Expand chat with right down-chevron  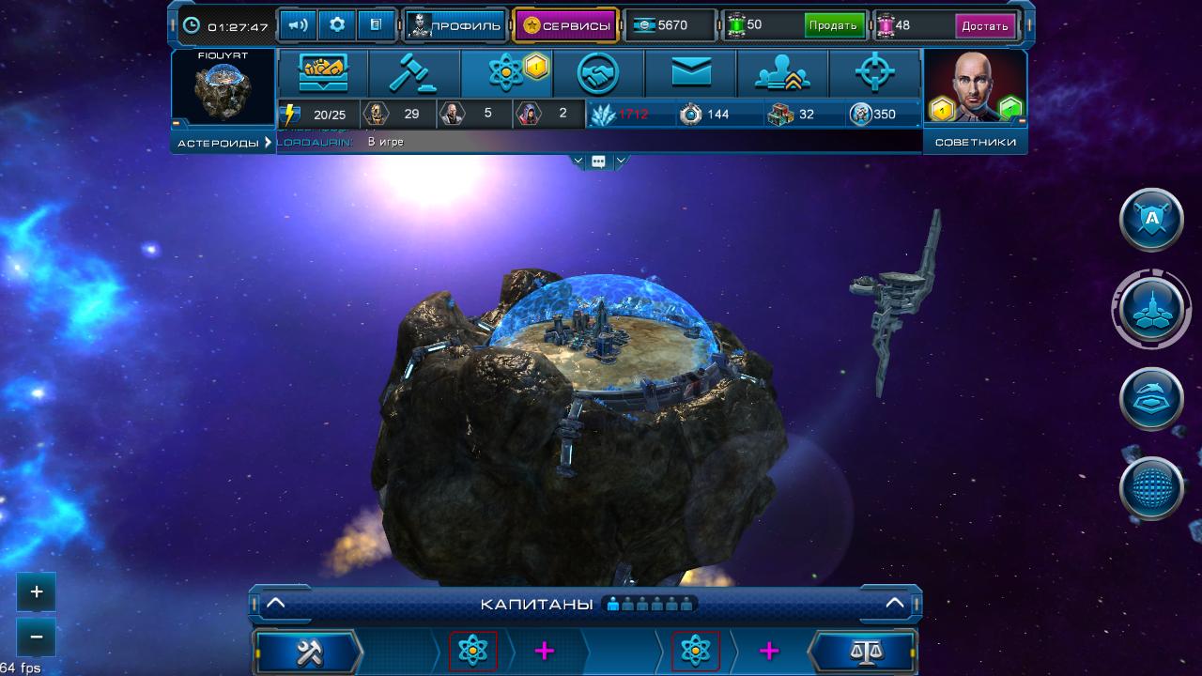click(620, 161)
